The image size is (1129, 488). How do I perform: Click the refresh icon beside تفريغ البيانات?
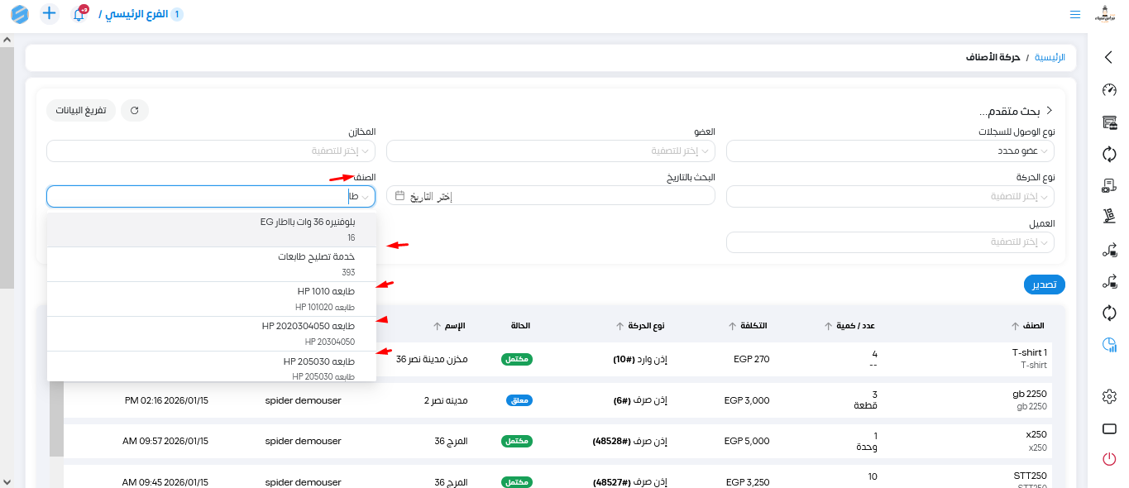135,110
